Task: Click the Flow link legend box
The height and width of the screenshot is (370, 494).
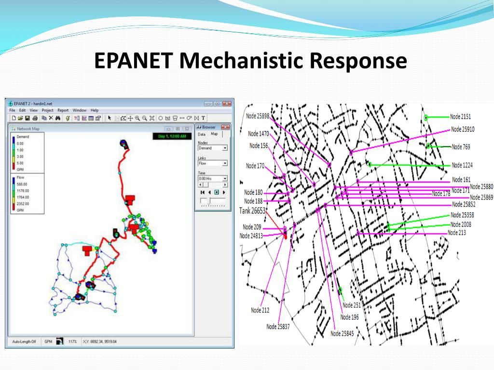Action: 27,194
